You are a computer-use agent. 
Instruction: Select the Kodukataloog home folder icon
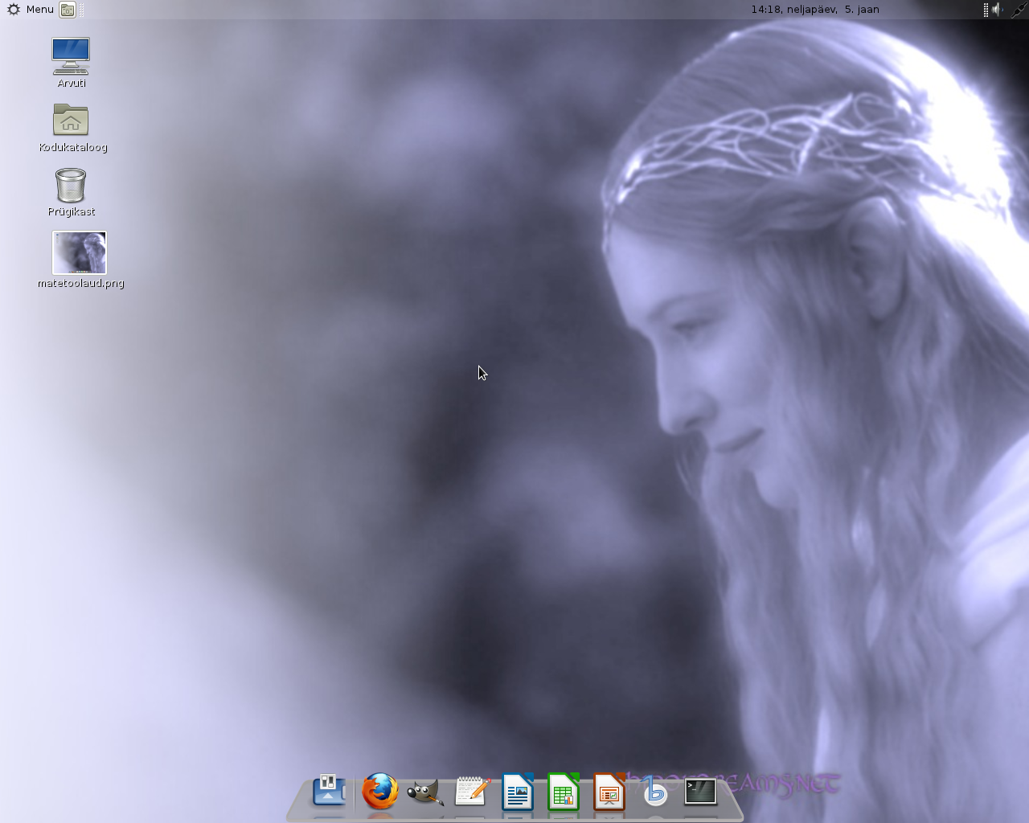coord(71,121)
